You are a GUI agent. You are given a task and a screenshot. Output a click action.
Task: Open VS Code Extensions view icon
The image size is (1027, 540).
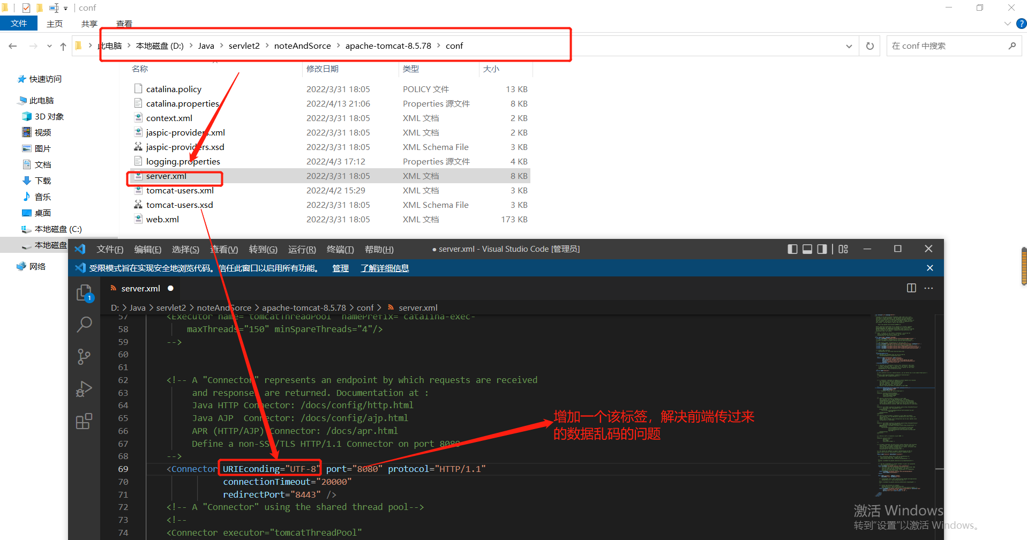point(84,421)
